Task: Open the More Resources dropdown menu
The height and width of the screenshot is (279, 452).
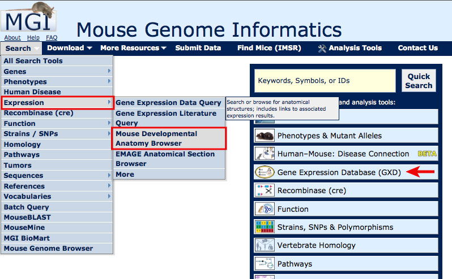Action: pos(133,48)
